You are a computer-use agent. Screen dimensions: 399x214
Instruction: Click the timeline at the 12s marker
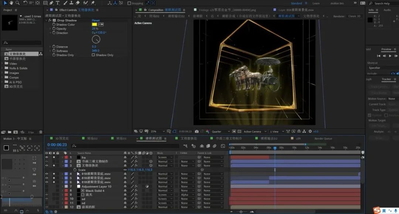click(307, 147)
